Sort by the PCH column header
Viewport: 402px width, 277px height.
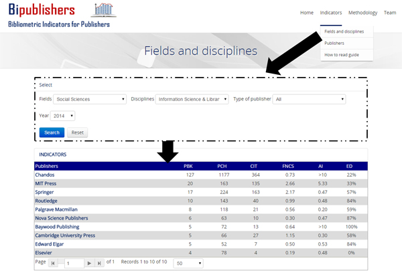click(x=222, y=166)
